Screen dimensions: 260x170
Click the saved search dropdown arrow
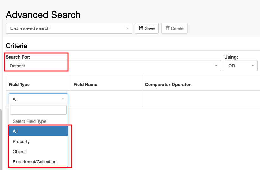pyautogui.click(x=127, y=28)
